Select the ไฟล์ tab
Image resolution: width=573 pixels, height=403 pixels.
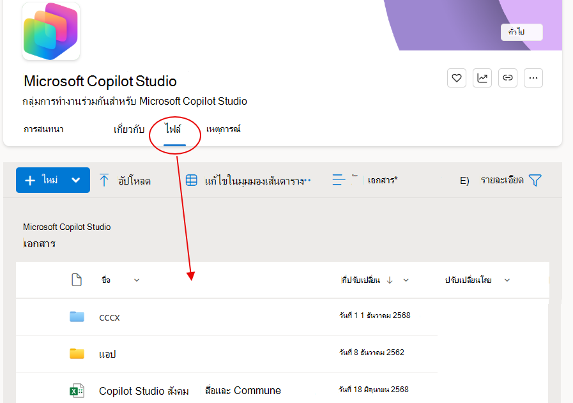click(173, 130)
